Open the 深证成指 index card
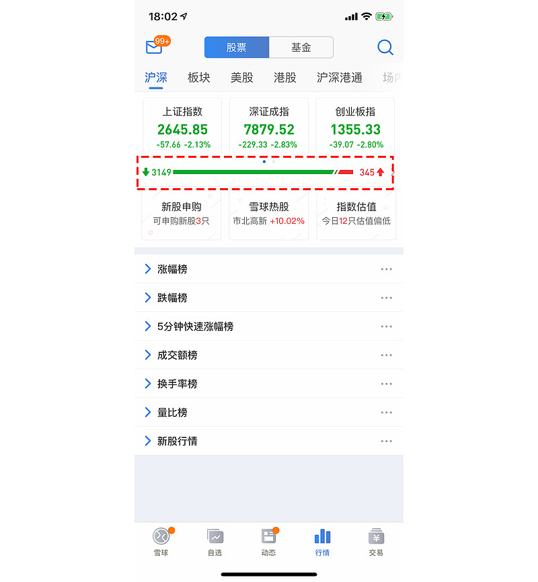The image size is (538, 582). [268, 126]
